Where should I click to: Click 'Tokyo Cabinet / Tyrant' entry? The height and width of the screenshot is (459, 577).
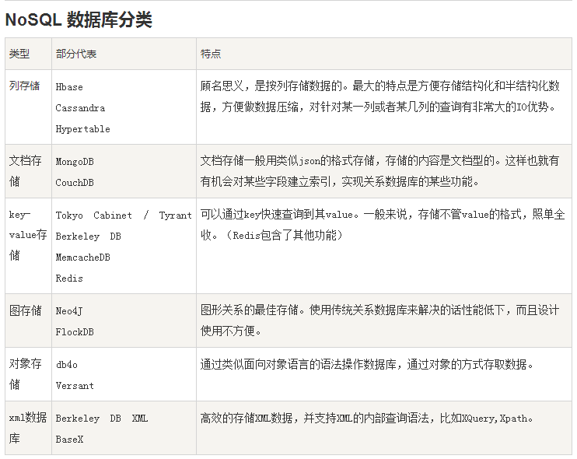tap(124, 215)
